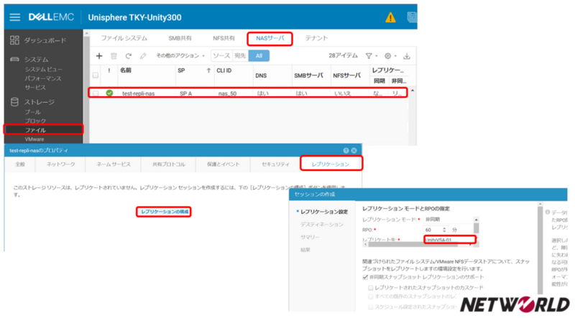Image resolution: width=575 pixels, height=318 pixels.
Task: Open システムビュー in sidebar
Action: click(44, 69)
